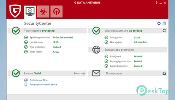Image resolution: width=175 pixels, height=100 pixels.
Task: Click the SecurityCenter heading
Action: click(x=38, y=23)
